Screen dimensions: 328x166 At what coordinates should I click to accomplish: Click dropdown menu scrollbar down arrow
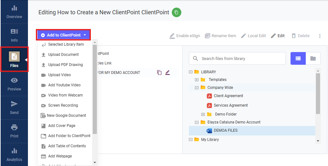tap(95, 163)
